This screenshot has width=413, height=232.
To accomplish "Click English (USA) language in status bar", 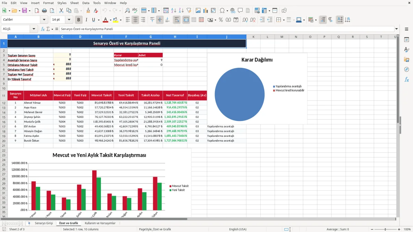I will (238, 229).
